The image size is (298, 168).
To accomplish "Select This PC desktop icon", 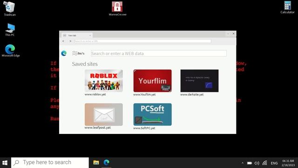I will [x=10, y=30].
